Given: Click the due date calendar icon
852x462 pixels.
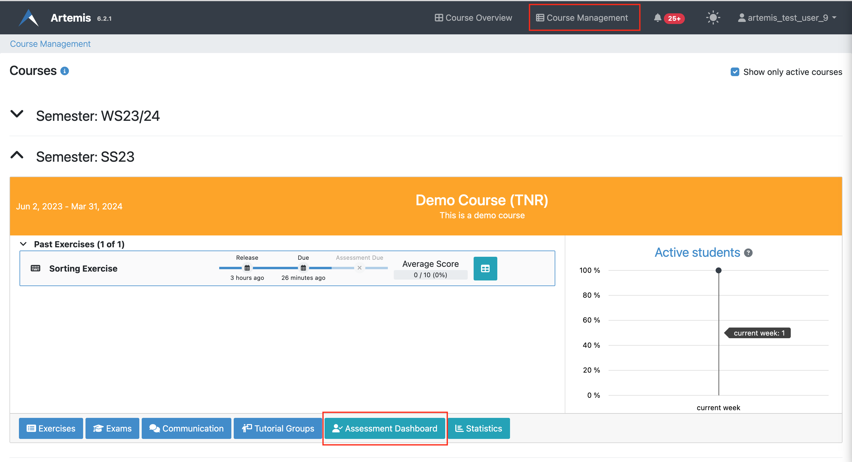Looking at the screenshot, I should [x=303, y=268].
